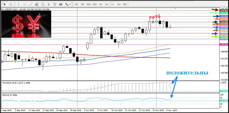Select the Cursor arrow tool
229x113 pixels.
5,4
